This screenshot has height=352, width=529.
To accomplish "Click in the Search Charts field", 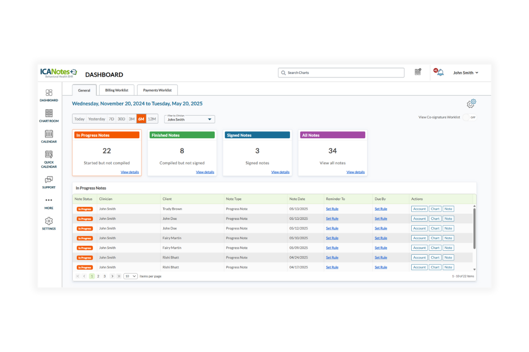I will tap(341, 73).
